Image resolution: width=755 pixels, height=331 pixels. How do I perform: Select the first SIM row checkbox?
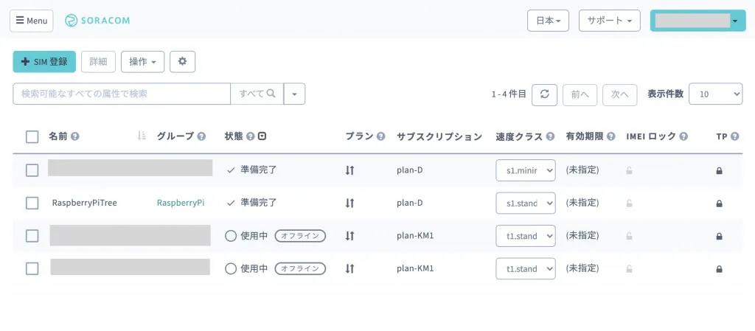point(32,170)
